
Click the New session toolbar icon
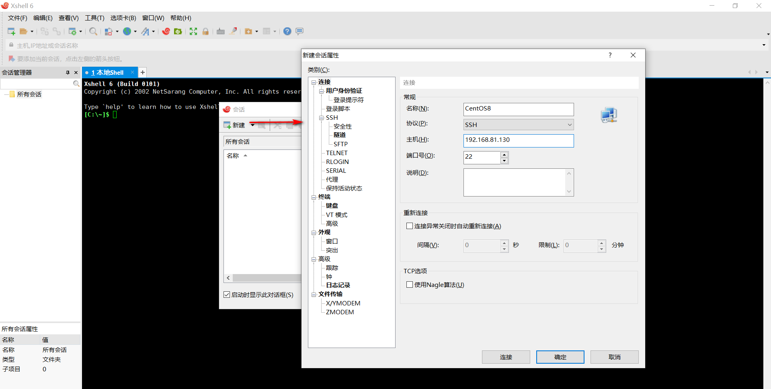point(11,31)
